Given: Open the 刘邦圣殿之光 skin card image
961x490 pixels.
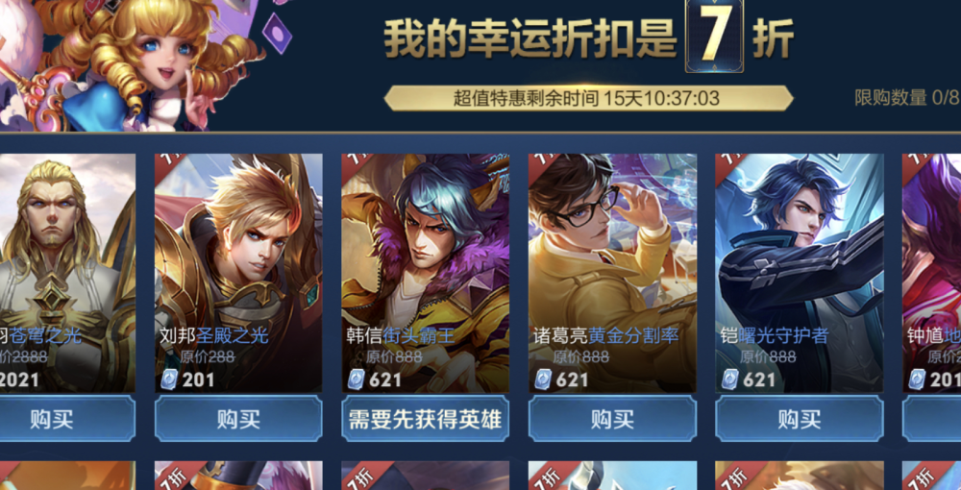Looking at the screenshot, I should click(x=238, y=273).
